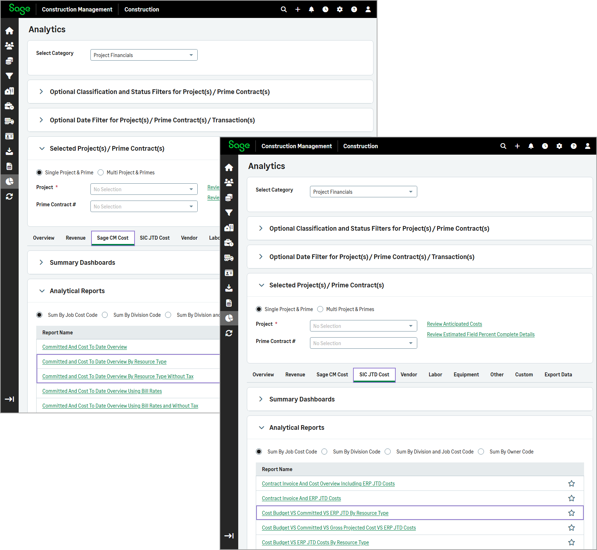Screen dimensions: 597x550
Task: Open the settings gear in the front window header
Action: pyautogui.click(x=559, y=146)
